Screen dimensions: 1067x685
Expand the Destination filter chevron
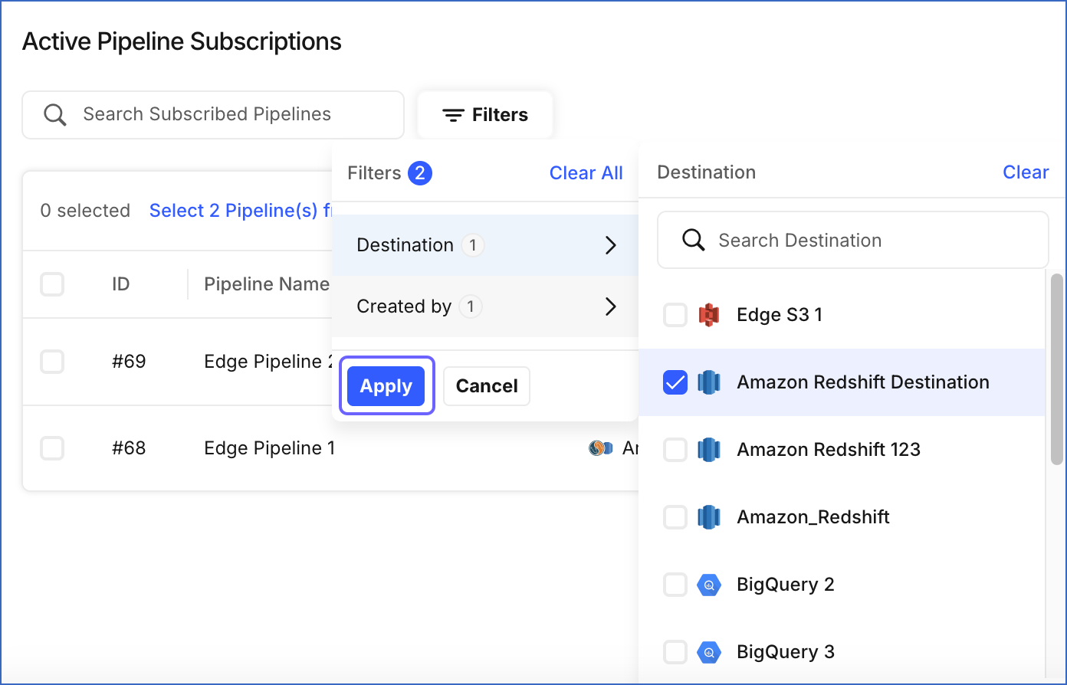611,245
